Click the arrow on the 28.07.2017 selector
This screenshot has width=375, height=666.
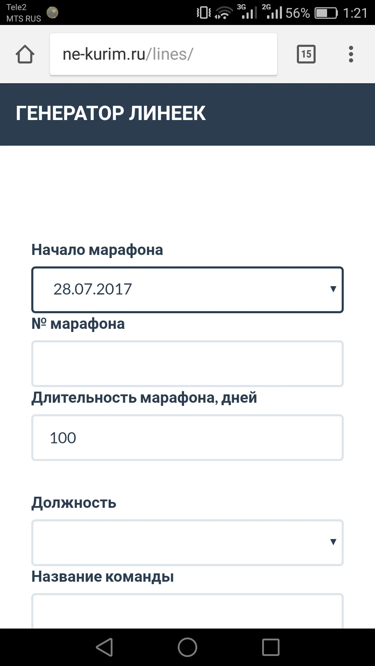tap(333, 289)
